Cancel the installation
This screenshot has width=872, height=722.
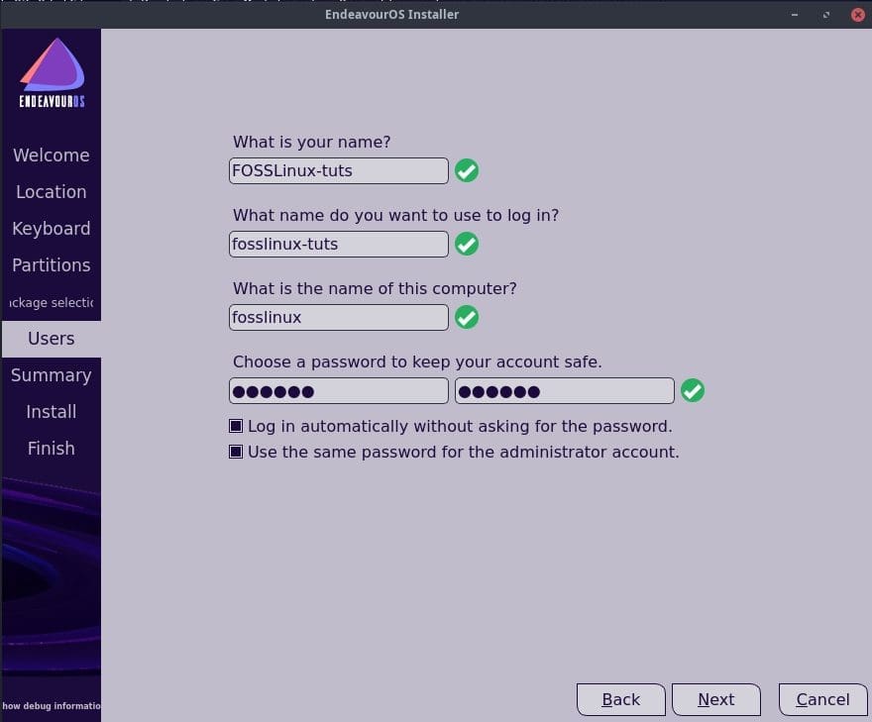tap(823, 699)
